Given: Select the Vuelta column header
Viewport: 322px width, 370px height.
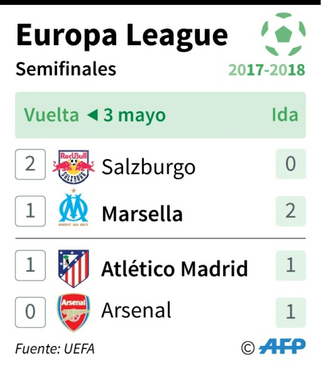Looking at the screenshot, I should (x=52, y=115).
